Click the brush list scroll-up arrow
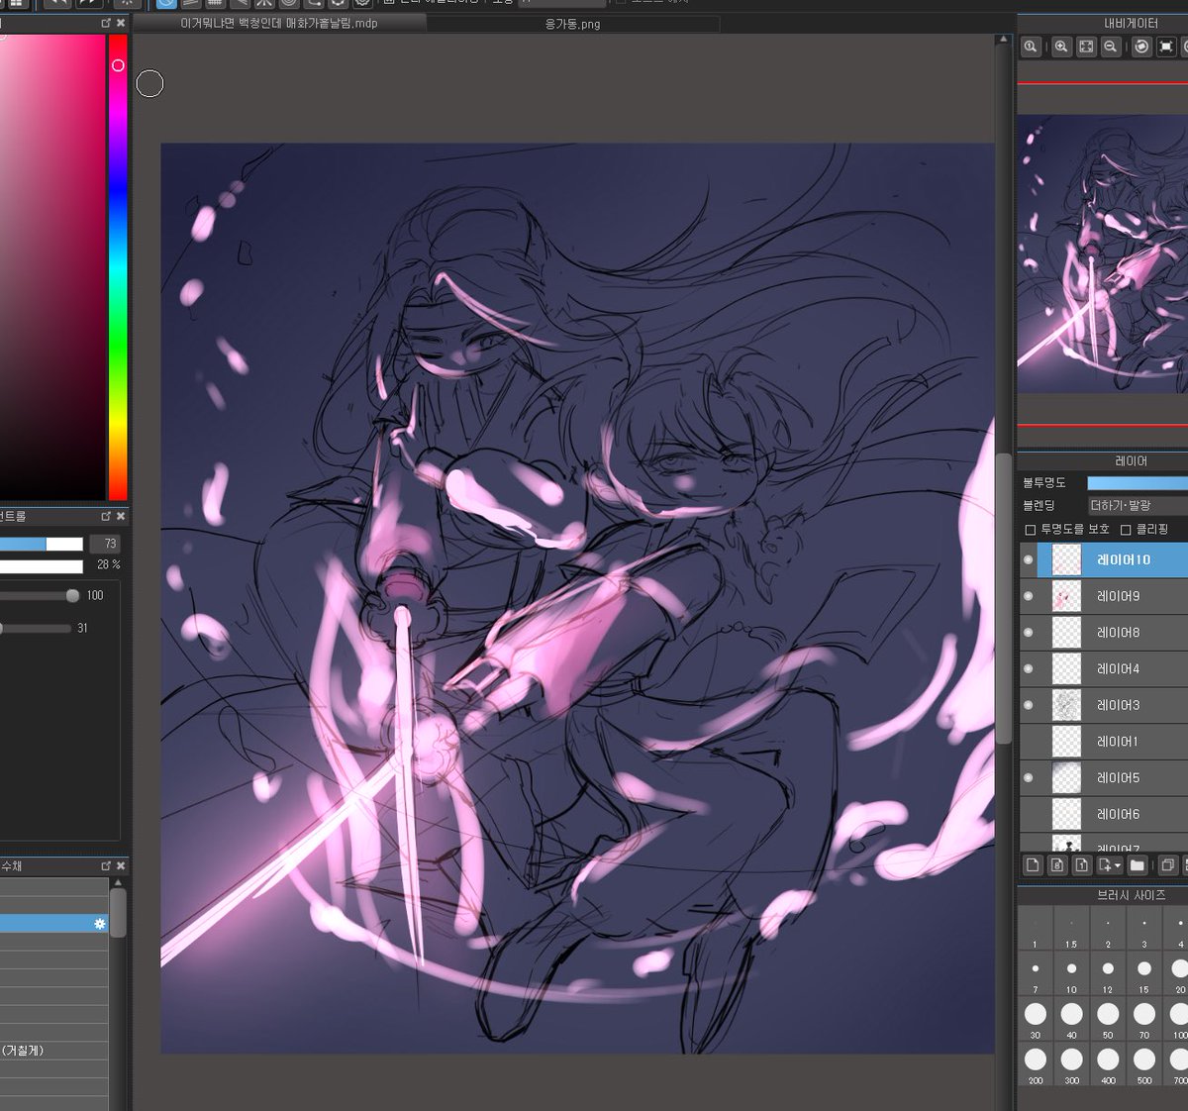This screenshot has width=1188, height=1111. tap(118, 881)
